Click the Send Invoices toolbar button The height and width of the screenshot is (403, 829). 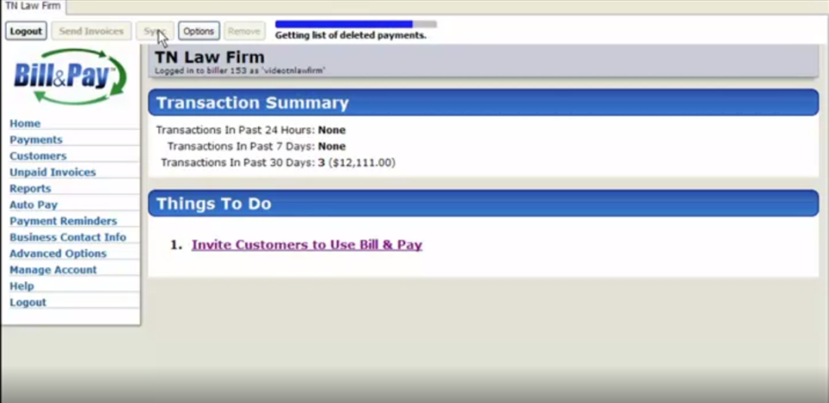tap(91, 31)
